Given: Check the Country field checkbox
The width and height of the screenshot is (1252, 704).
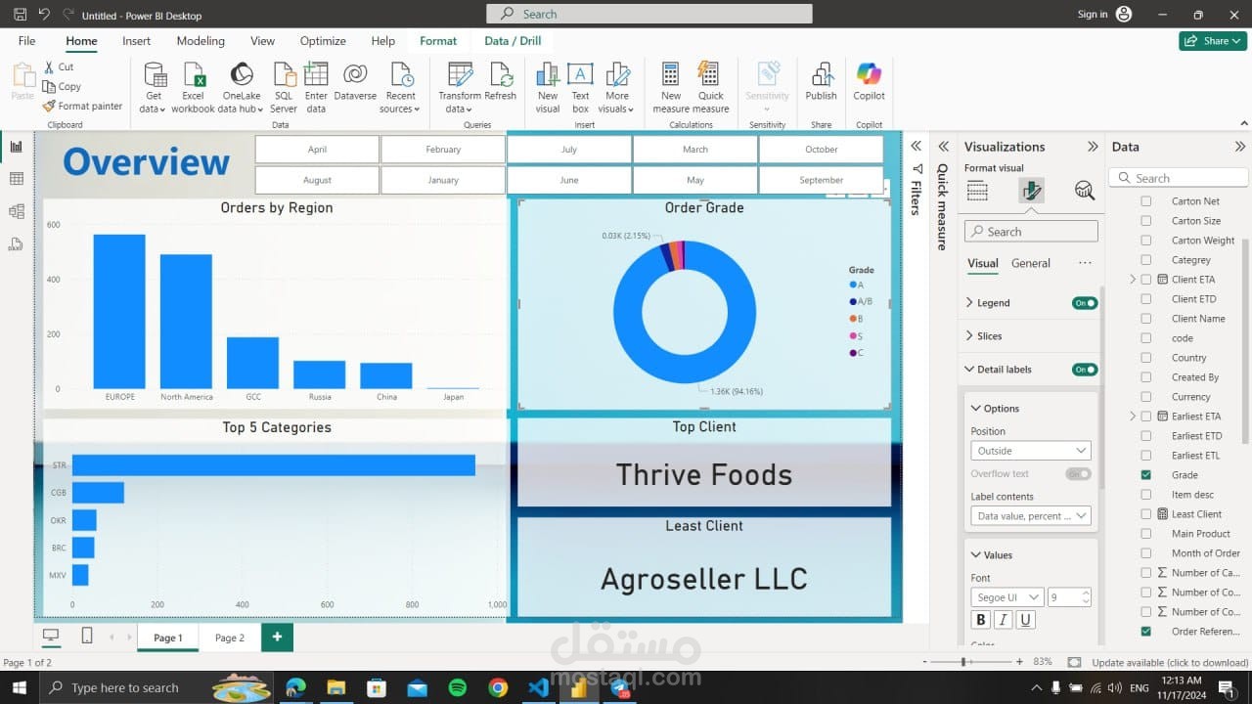Looking at the screenshot, I should [1145, 358].
